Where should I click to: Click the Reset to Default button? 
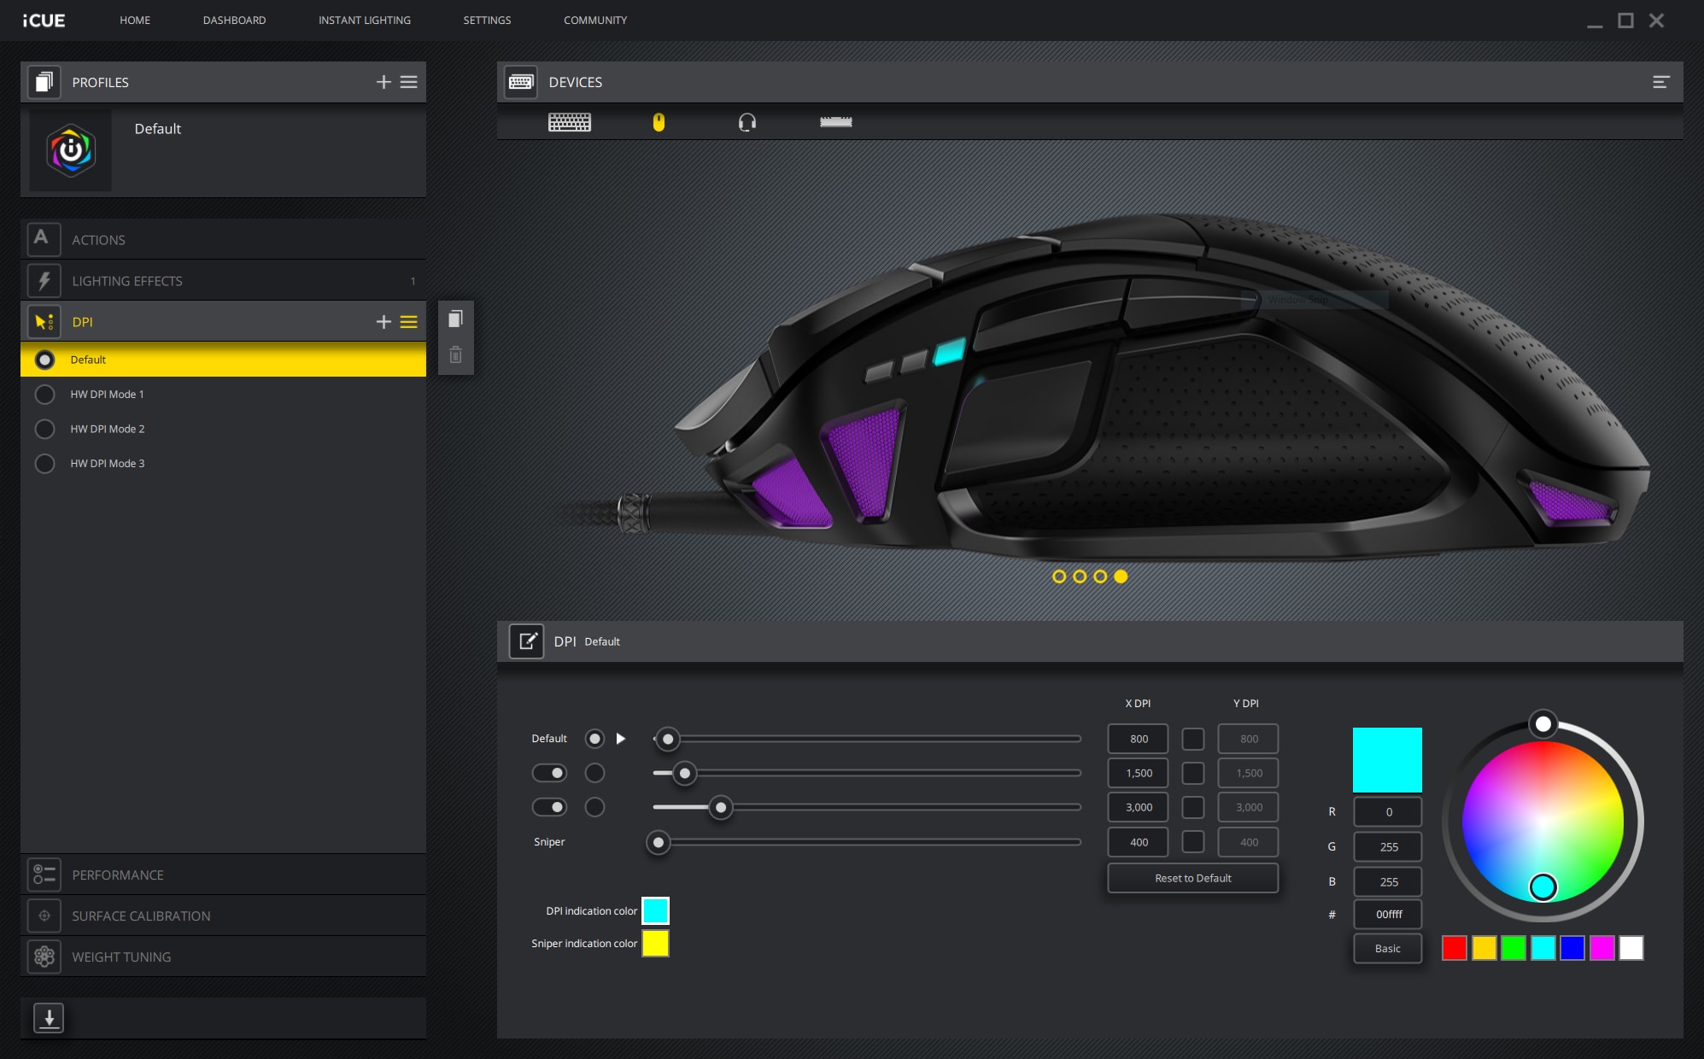click(1192, 878)
